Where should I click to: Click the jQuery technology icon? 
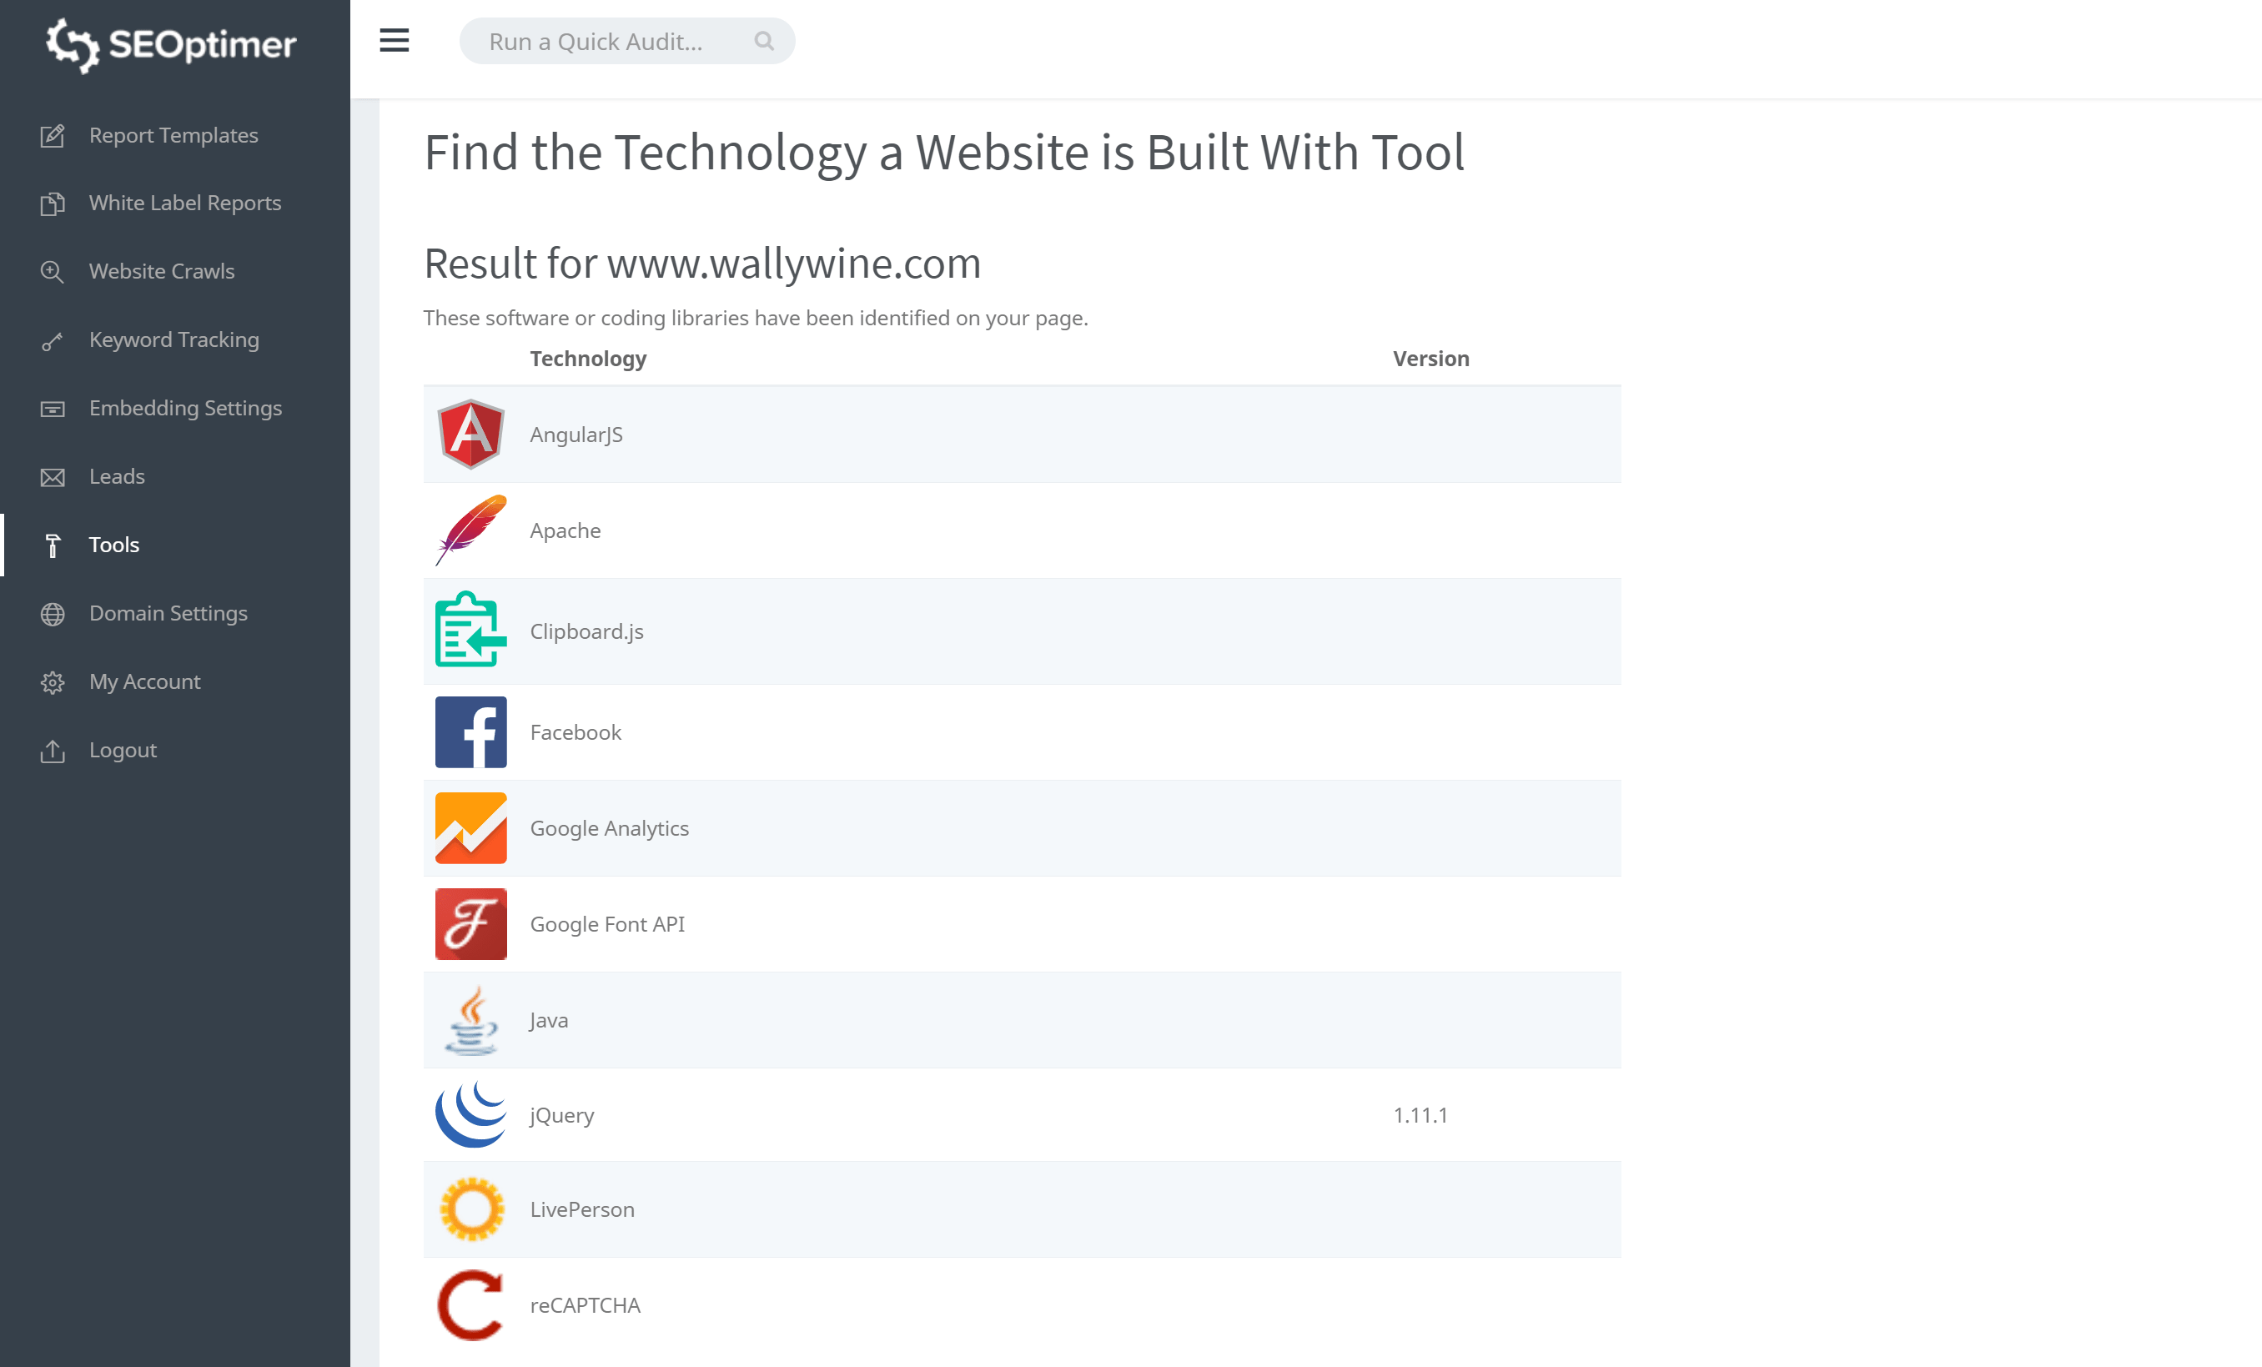click(x=470, y=1115)
